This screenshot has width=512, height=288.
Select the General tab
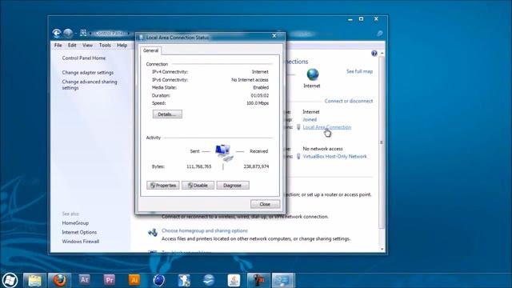click(150, 50)
